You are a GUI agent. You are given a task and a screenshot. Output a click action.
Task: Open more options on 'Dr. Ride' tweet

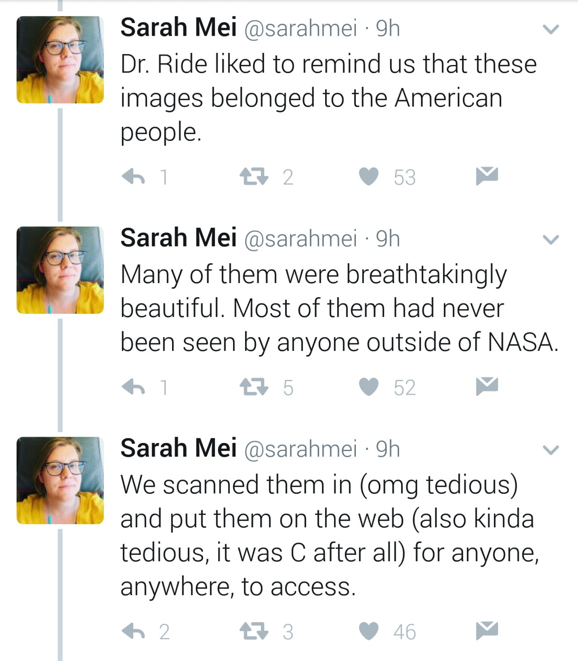[550, 29]
